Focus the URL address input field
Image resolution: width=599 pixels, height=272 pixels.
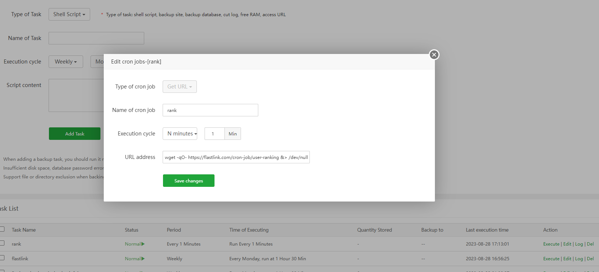tap(236, 157)
